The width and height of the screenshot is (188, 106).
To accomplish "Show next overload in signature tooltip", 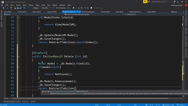I will (x=49, y=92).
